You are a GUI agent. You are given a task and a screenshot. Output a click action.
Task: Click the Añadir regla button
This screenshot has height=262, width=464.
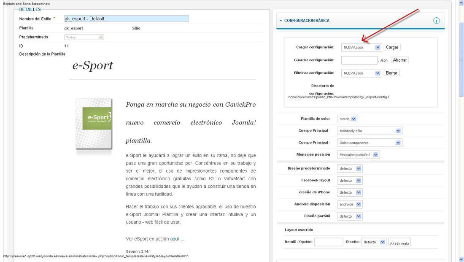point(399,242)
